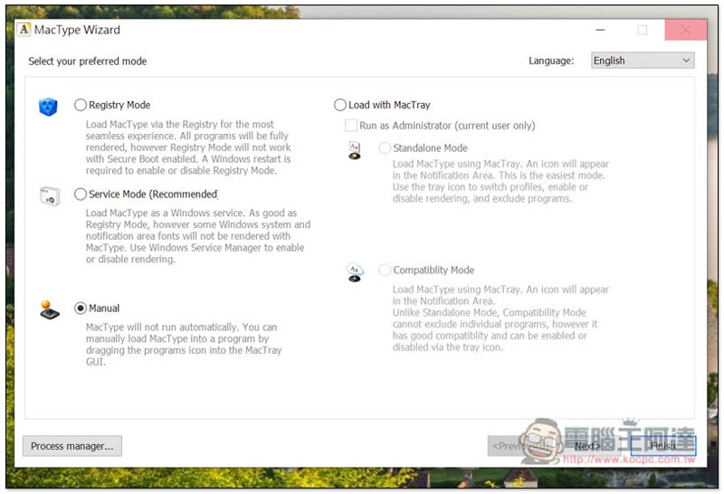Select the Registry Mode radio button
This screenshot has height=494, width=724.
[x=81, y=105]
